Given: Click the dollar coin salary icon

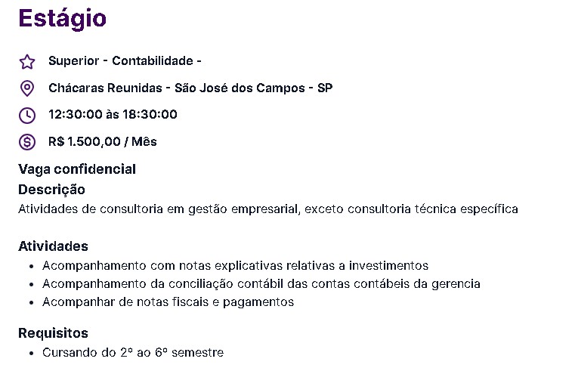Looking at the screenshot, I should 27,142.
